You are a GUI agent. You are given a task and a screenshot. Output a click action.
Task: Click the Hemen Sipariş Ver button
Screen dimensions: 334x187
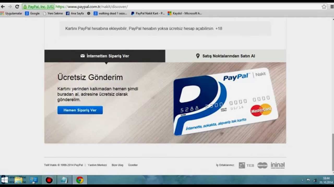(80, 110)
